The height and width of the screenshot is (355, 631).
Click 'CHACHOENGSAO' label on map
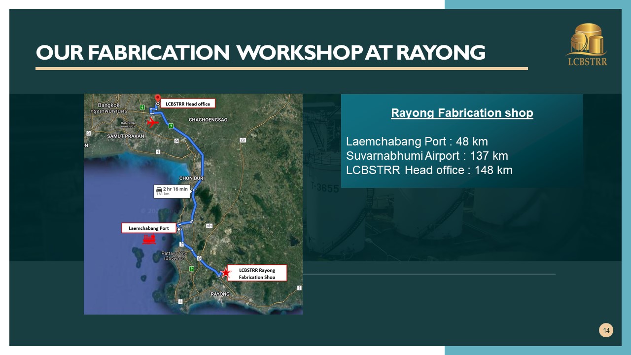point(208,120)
